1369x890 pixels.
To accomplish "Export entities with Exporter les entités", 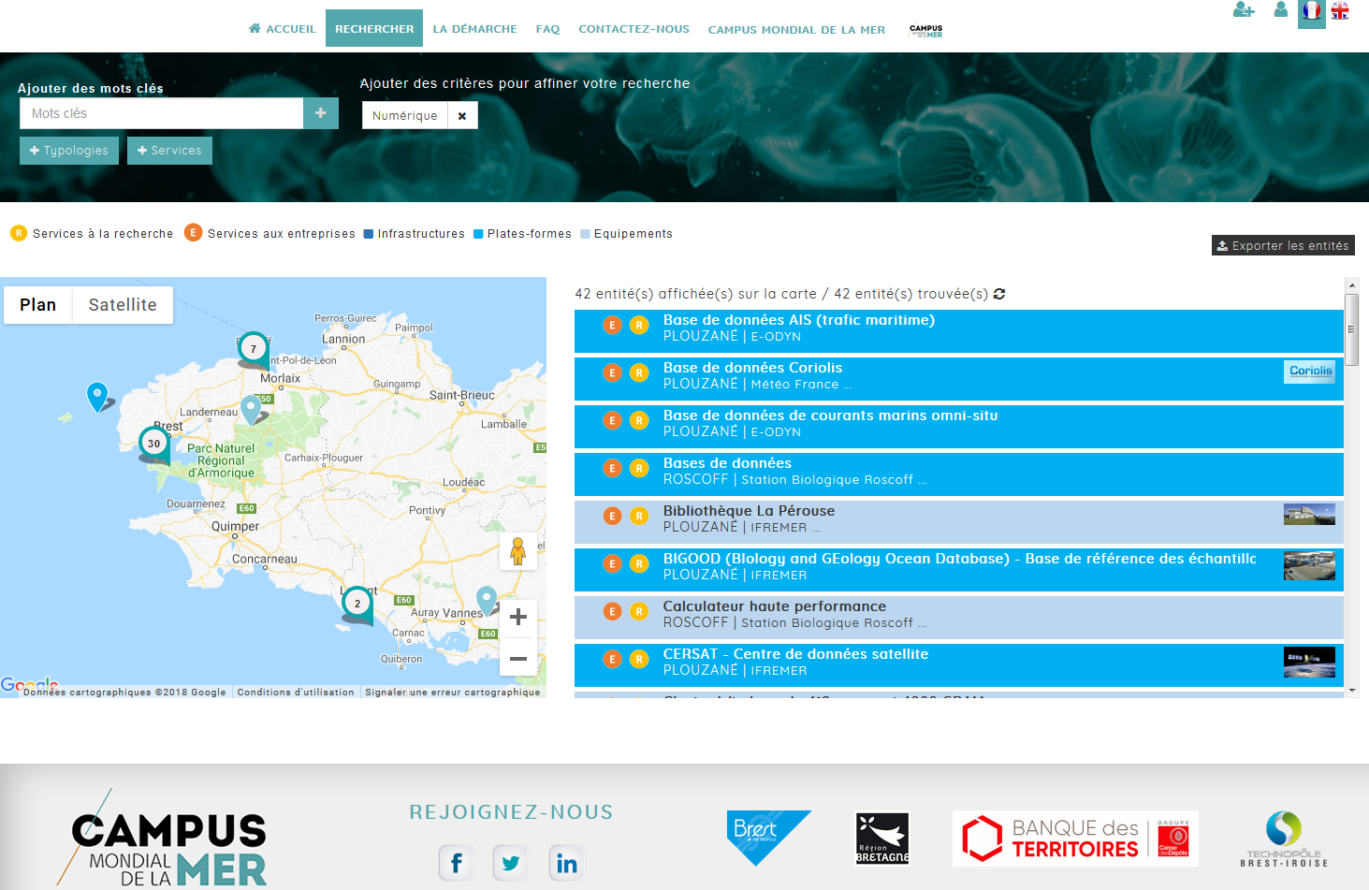I will click(1283, 245).
